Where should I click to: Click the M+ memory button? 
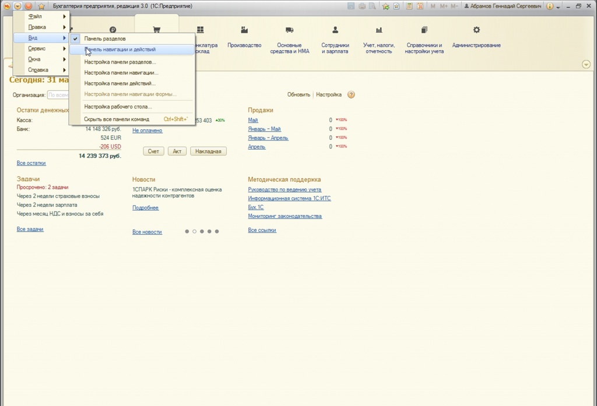click(x=444, y=6)
